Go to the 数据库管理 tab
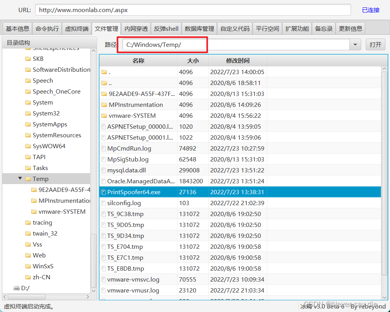 pyautogui.click(x=199, y=28)
